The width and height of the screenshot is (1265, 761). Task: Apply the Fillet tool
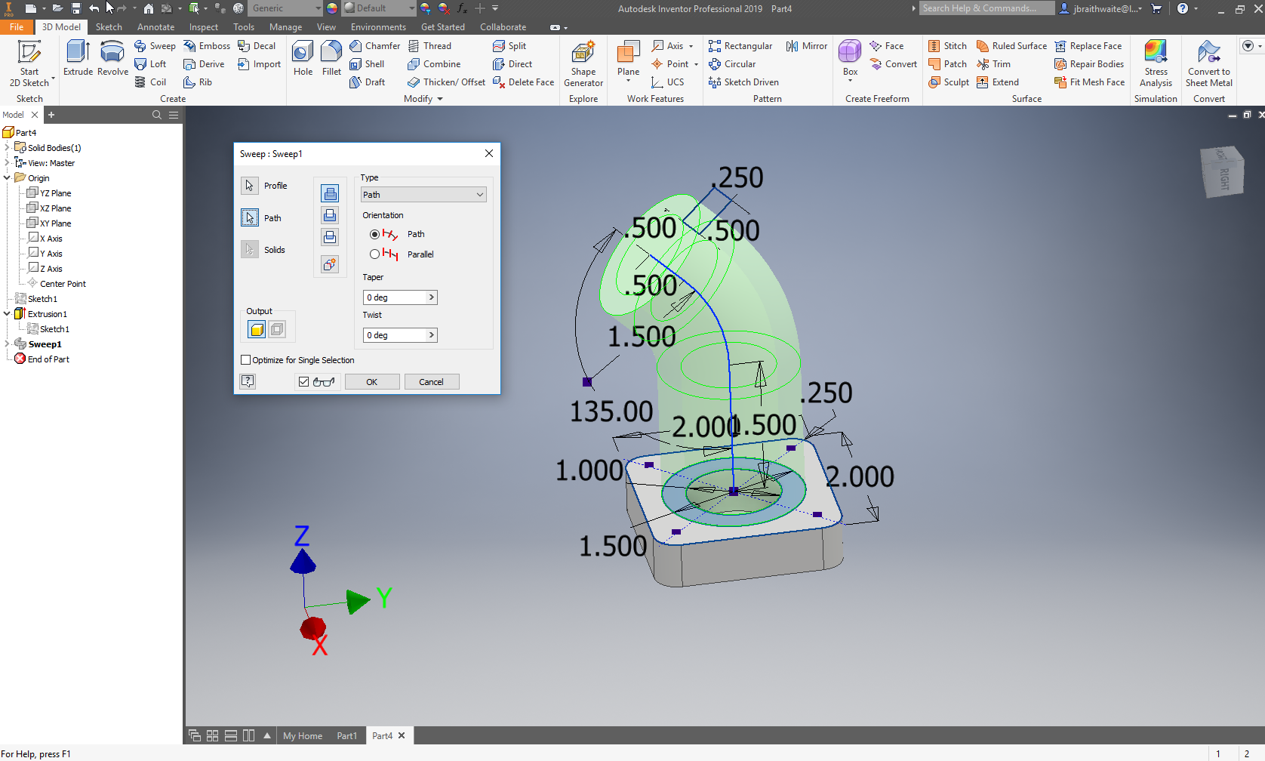[331, 58]
